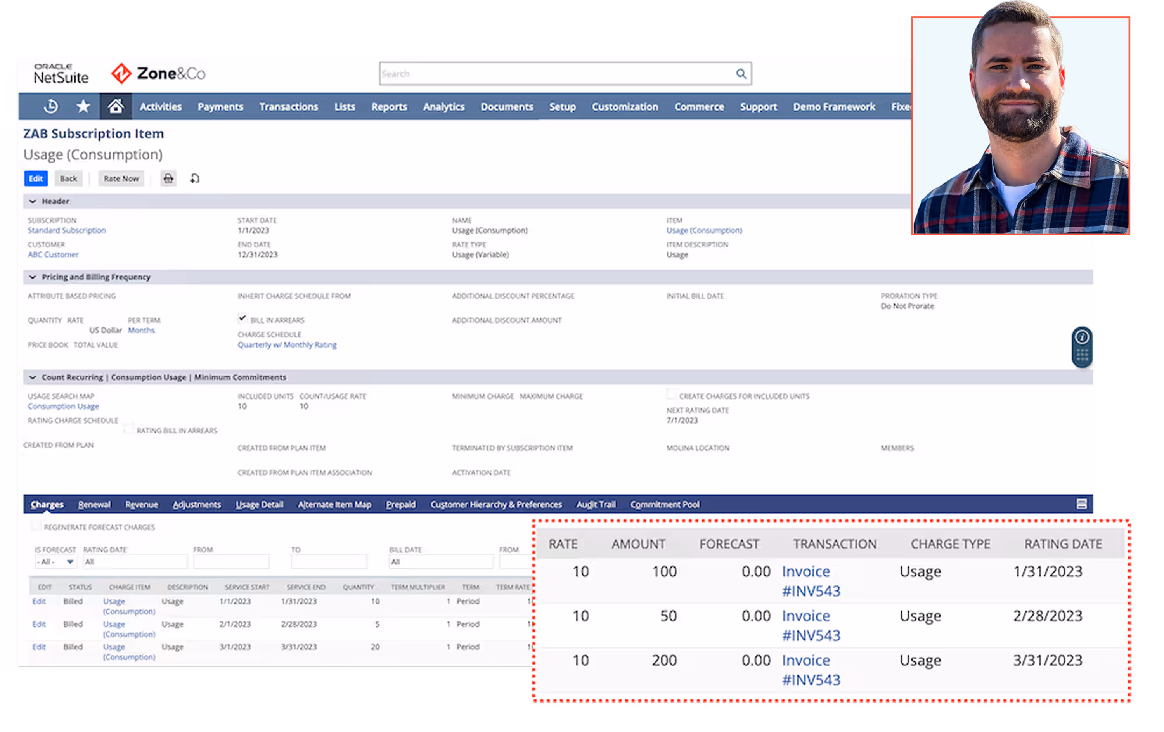
Task: Click the print icon on subscription item
Action: pos(168,178)
